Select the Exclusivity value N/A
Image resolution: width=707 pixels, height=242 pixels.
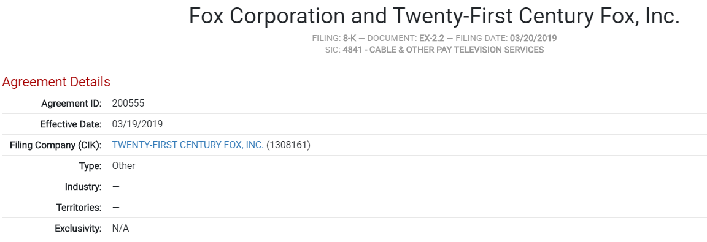tap(120, 228)
